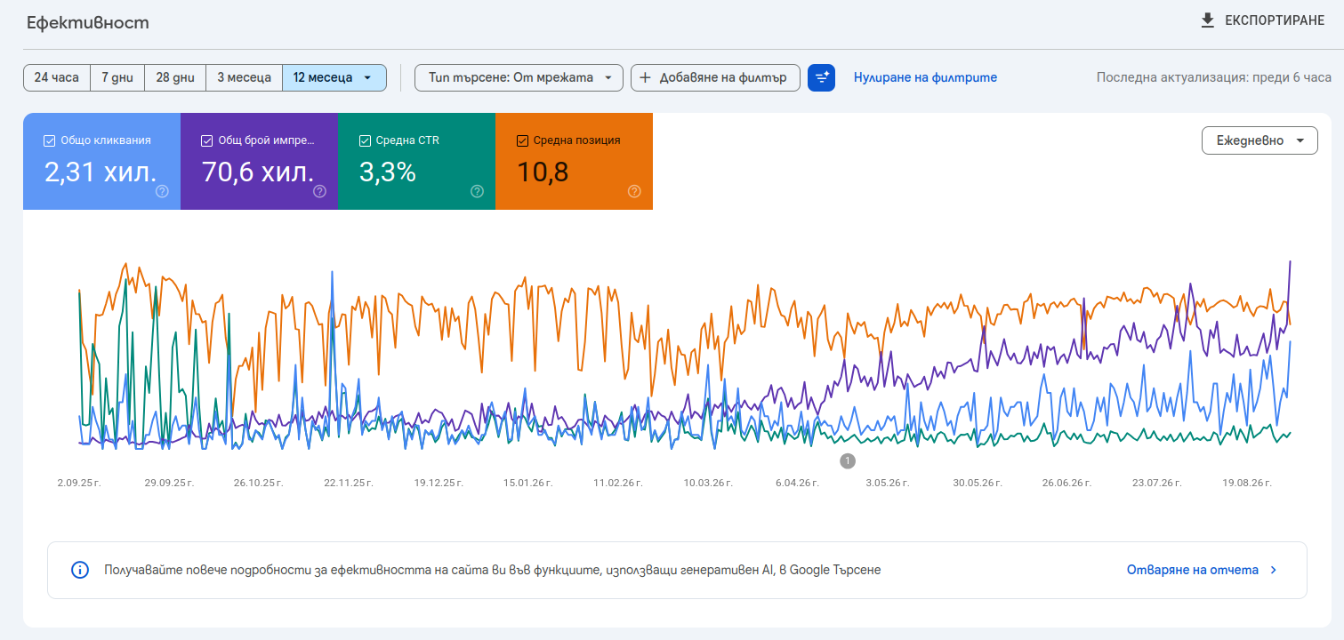Click help icon on Средна CTR card

click(477, 191)
